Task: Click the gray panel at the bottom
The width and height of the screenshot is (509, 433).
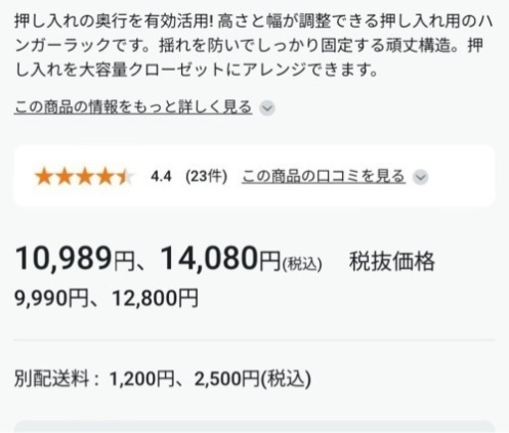Action: pyautogui.click(x=254, y=427)
